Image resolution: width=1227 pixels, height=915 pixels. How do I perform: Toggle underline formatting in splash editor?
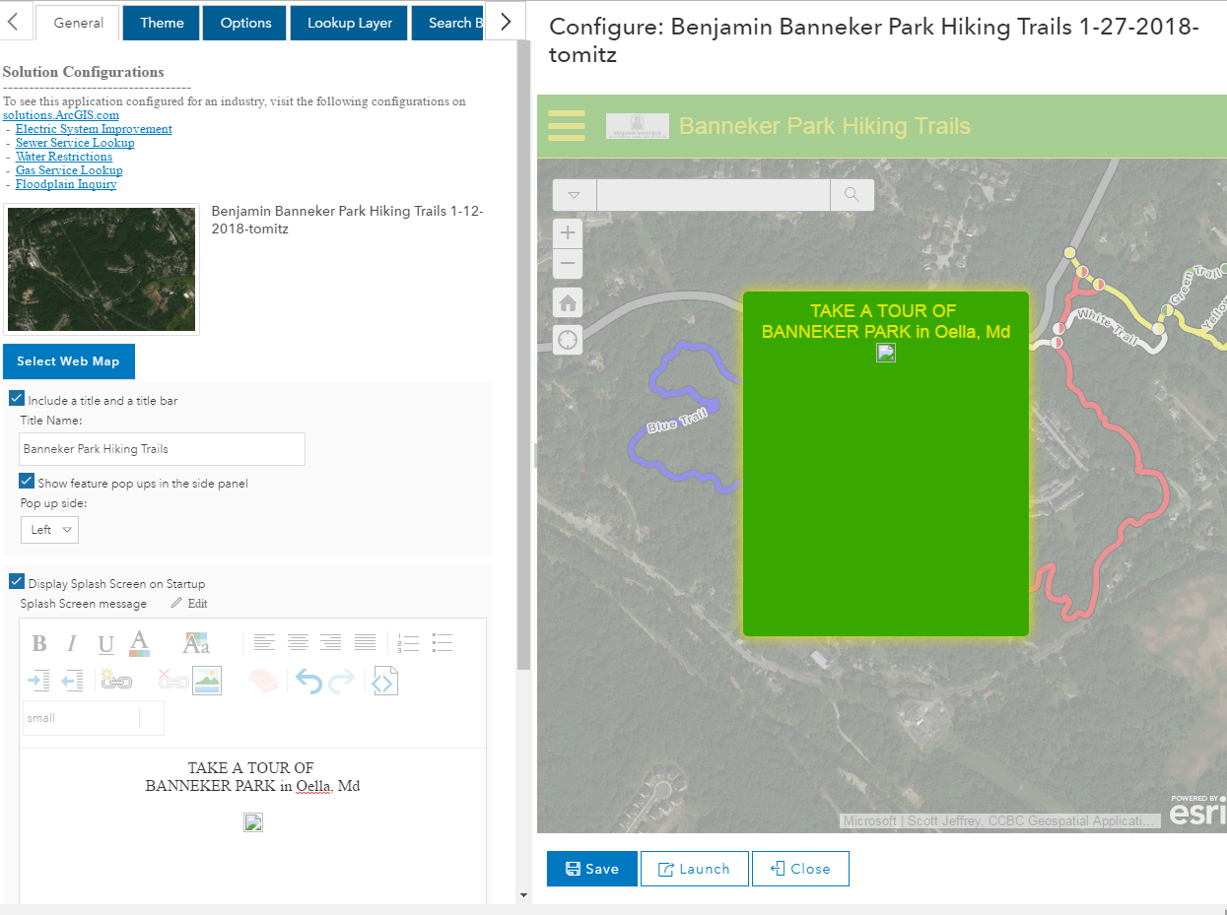[106, 644]
